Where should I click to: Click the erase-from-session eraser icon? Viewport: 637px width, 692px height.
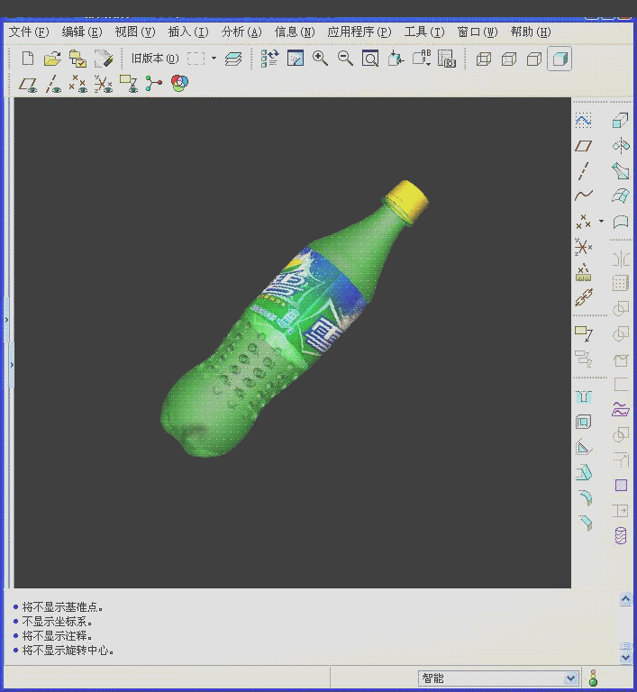104,59
